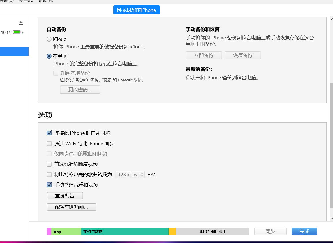
Task: Open the 128 kbps bitrate dropdown
Action: [x=130, y=175]
